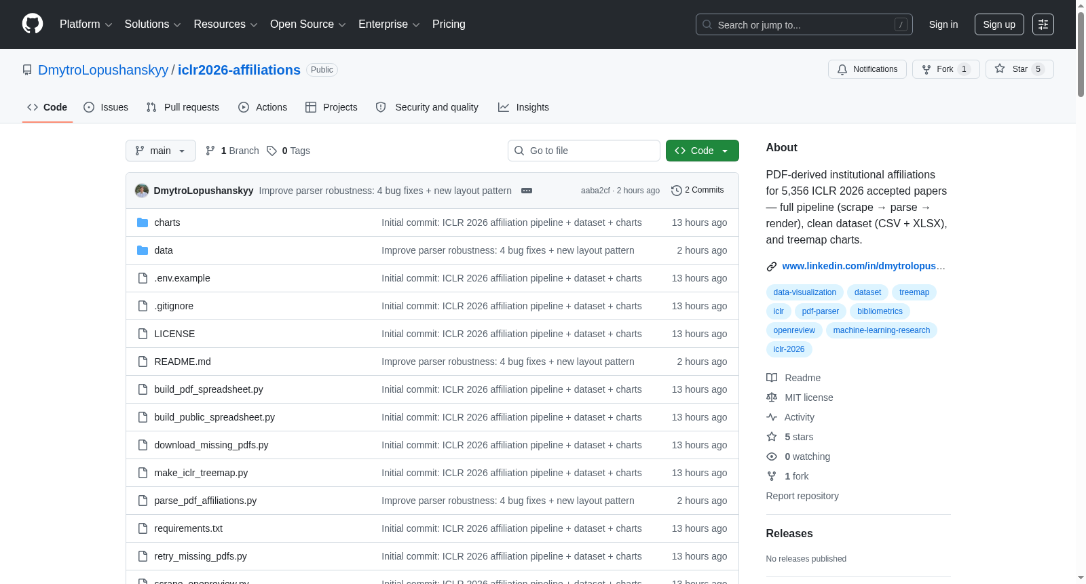
Task: Click the Activity pulse icon
Action: (x=772, y=417)
